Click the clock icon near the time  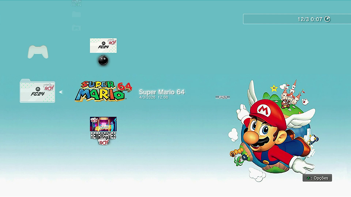pos(327,19)
